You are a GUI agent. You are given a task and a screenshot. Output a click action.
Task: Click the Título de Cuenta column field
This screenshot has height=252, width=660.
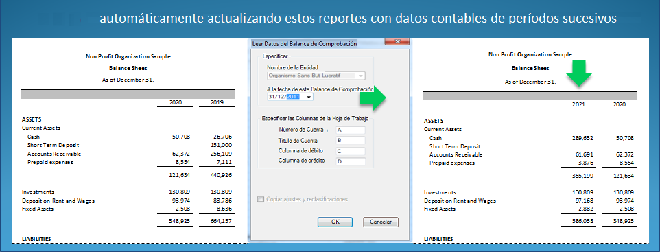tap(351, 141)
